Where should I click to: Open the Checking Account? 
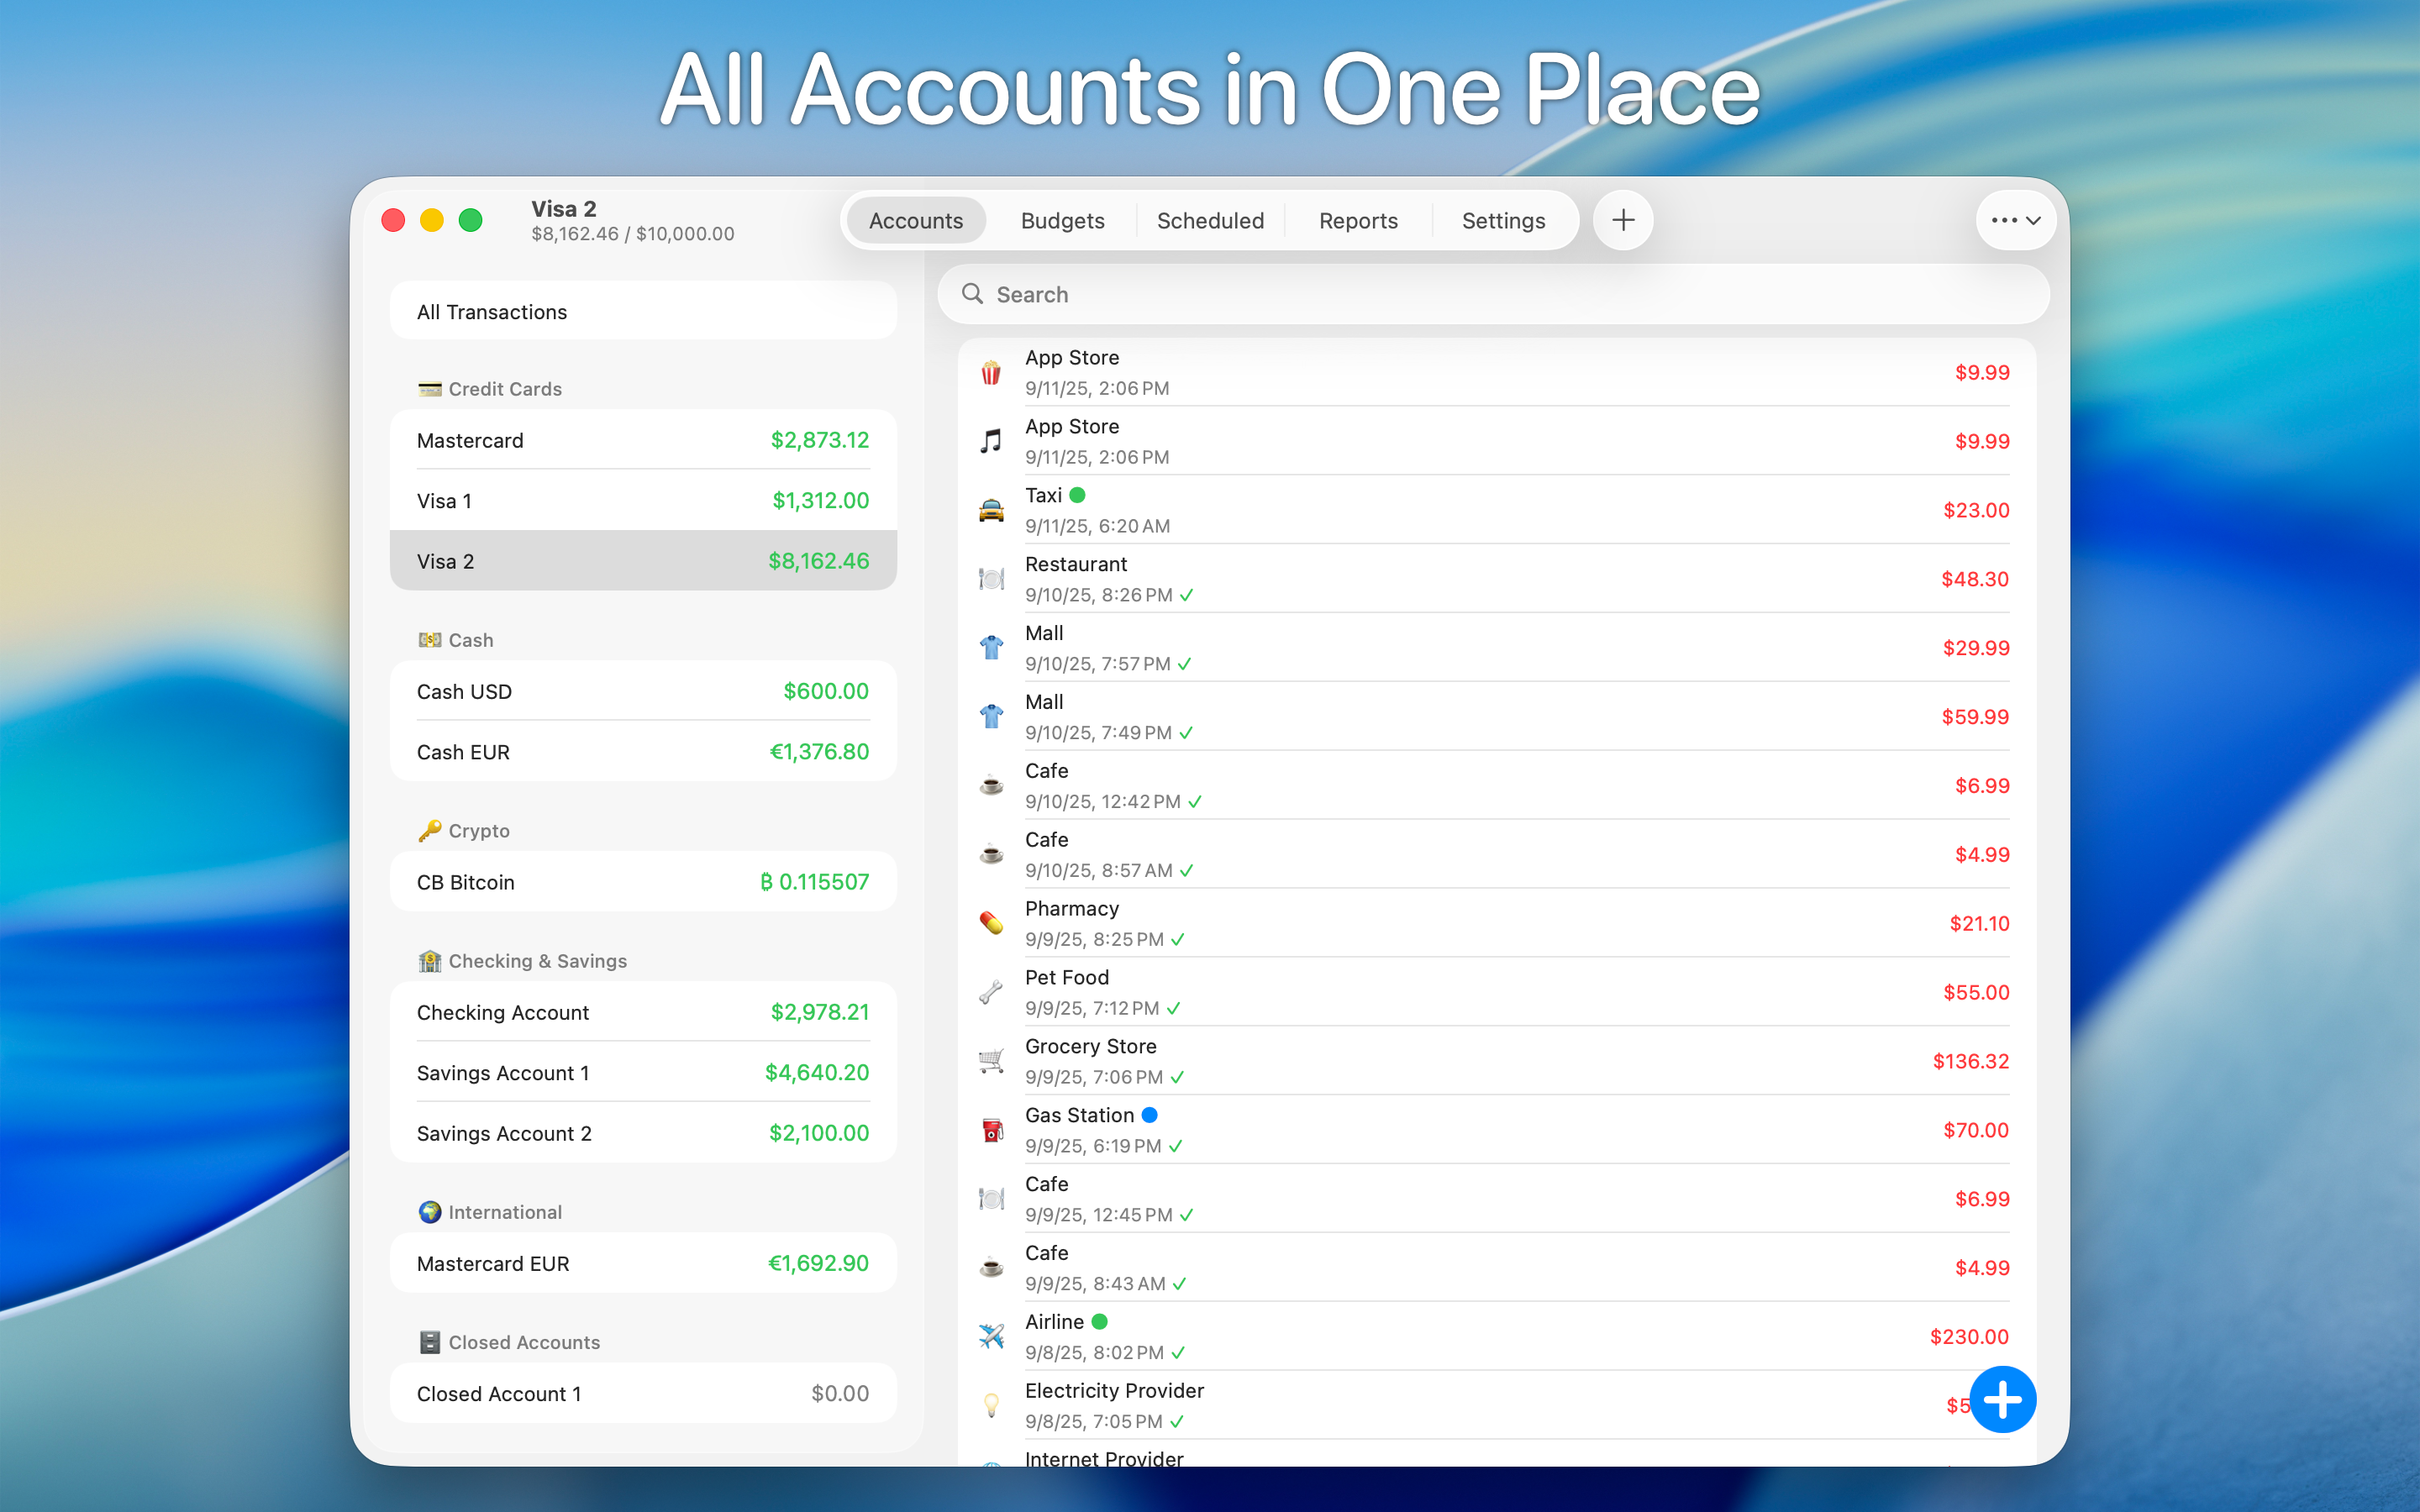(x=643, y=1012)
